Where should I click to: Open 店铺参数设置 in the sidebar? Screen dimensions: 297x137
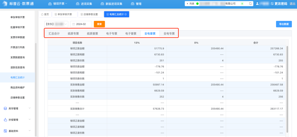(17, 98)
